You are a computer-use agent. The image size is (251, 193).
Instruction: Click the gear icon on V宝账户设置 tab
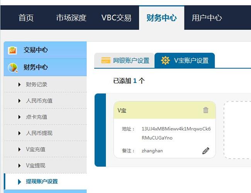(165, 61)
